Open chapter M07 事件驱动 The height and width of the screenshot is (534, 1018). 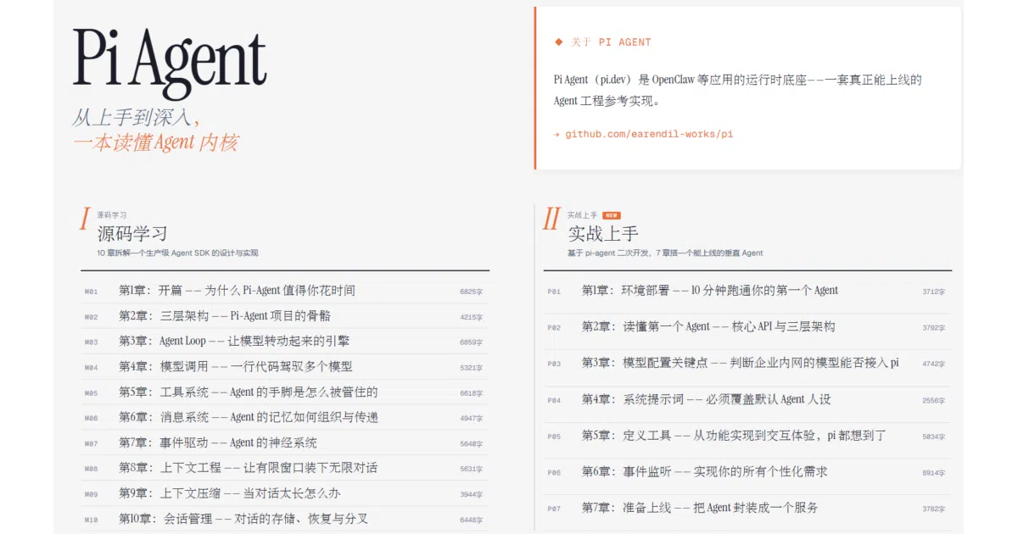(x=285, y=443)
